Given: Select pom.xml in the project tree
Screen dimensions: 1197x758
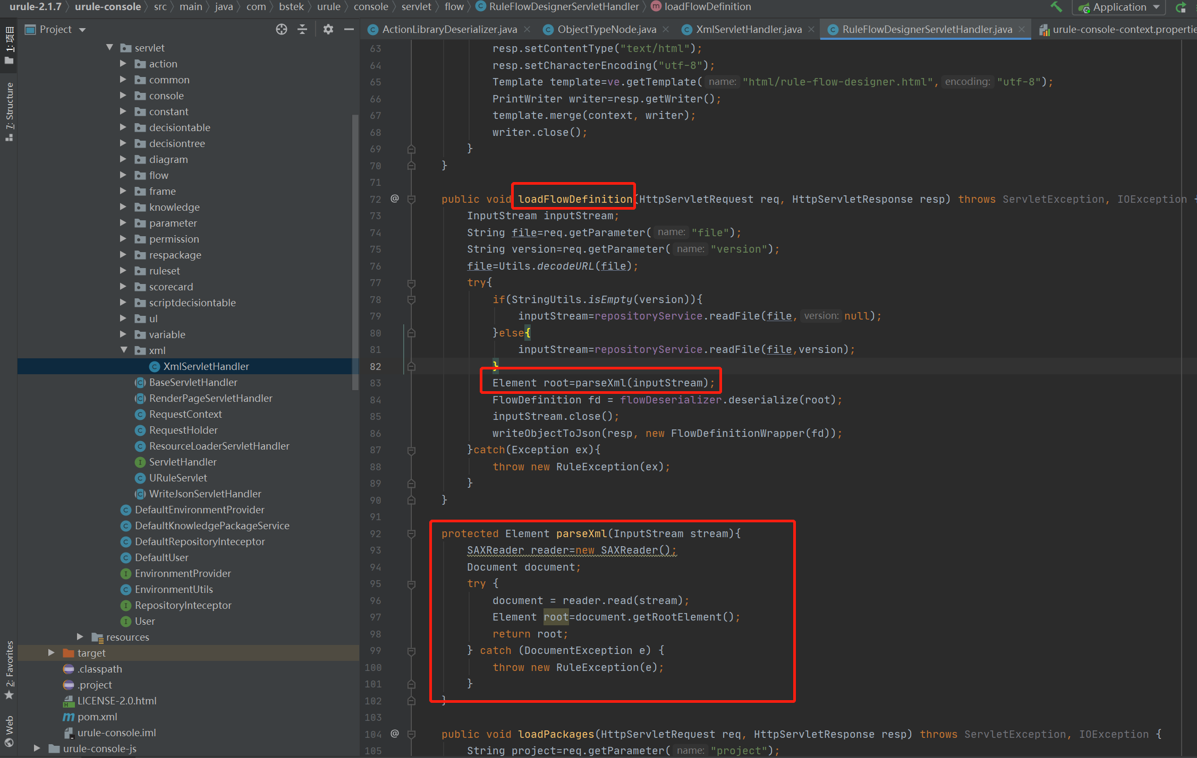Looking at the screenshot, I should pos(97,717).
